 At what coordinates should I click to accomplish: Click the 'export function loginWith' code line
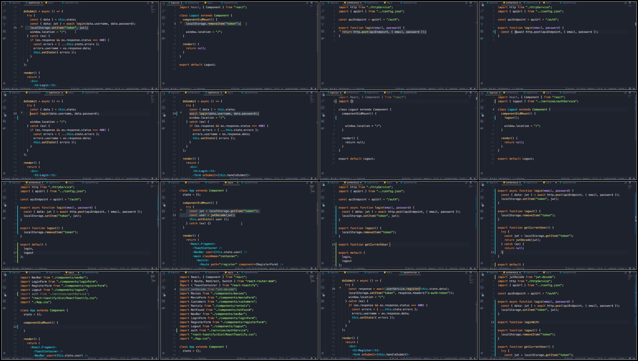point(518,322)
